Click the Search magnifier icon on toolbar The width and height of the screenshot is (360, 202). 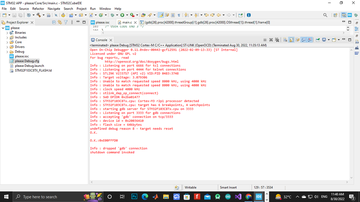325,15
